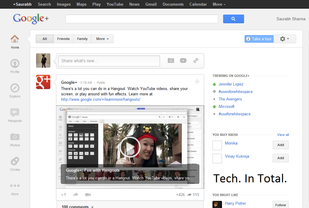Click the share arrow under the post
Viewport: 309px width, 208px height.
tap(76, 195)
